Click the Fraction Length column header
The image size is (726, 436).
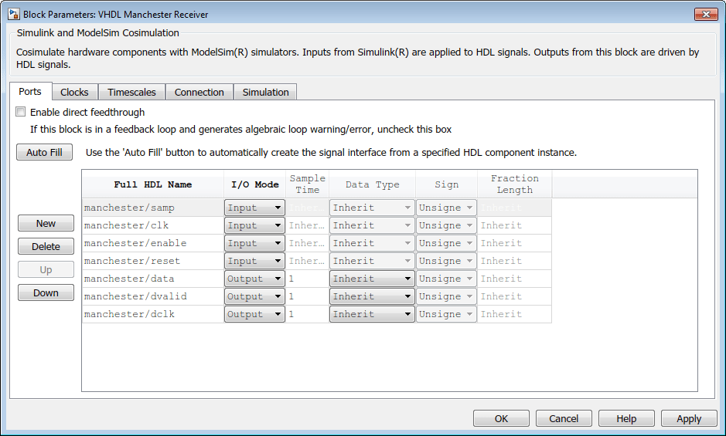[514, 184]
